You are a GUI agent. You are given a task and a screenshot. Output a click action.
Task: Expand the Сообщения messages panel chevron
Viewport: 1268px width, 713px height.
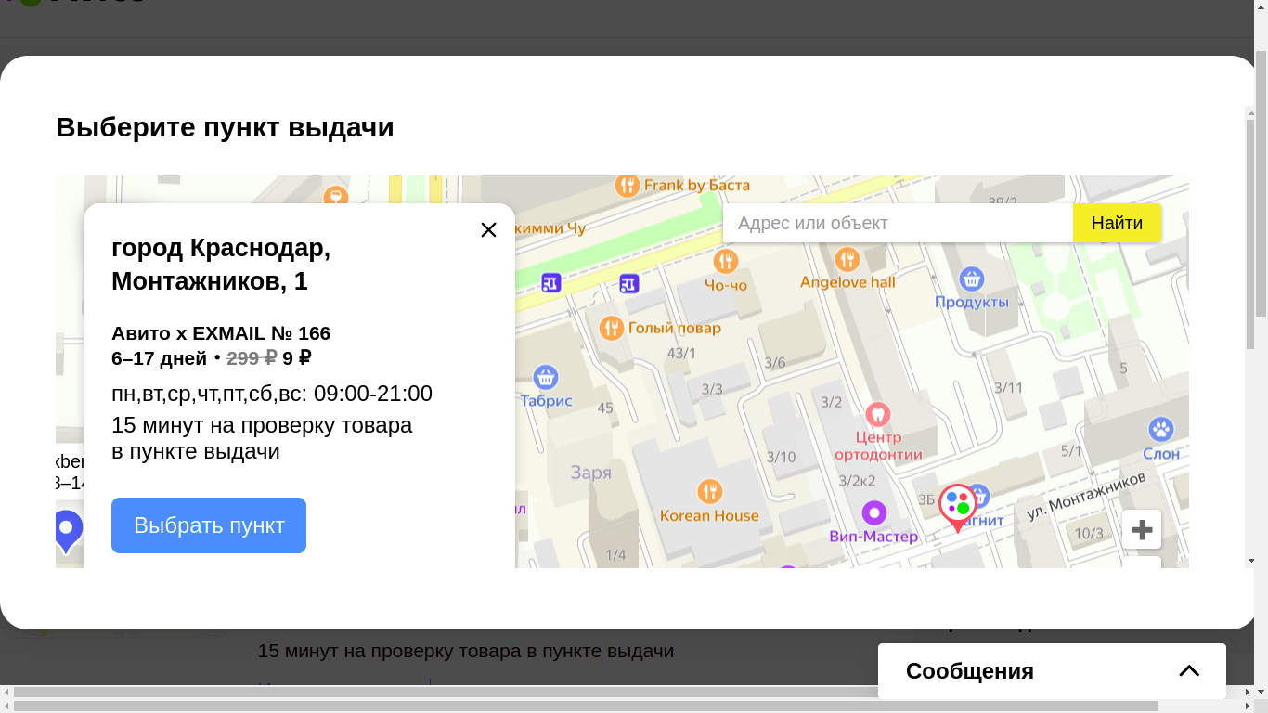[x=1189, y=671]
